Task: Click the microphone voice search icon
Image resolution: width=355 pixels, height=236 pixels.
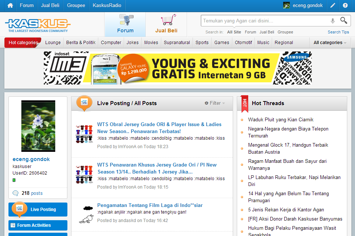Action: pos(333,21)
